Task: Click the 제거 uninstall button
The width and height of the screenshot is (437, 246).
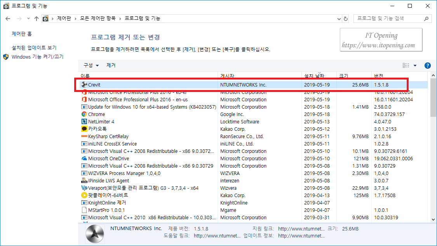Action: 111,66
